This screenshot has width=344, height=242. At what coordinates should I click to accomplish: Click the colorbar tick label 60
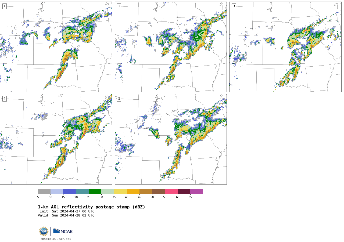[x=178, y=197]
